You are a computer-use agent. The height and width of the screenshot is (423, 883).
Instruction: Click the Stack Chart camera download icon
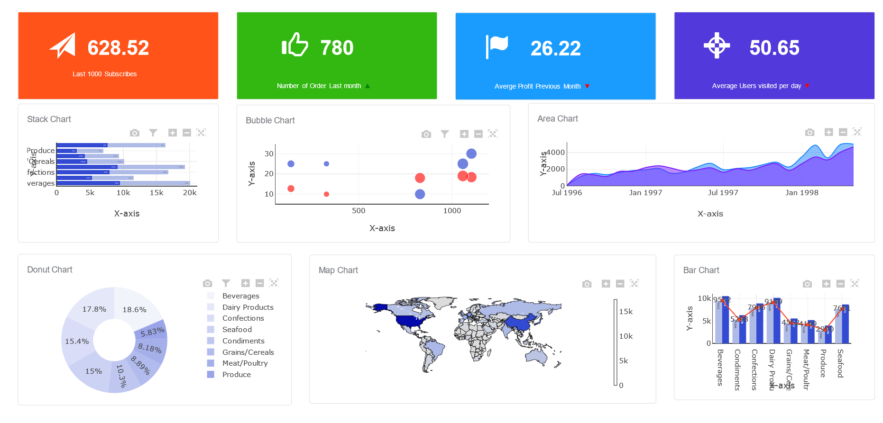pos(135,133)
